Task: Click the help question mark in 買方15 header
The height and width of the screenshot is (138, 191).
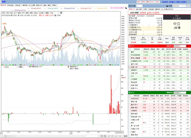Action: (165, 46)
